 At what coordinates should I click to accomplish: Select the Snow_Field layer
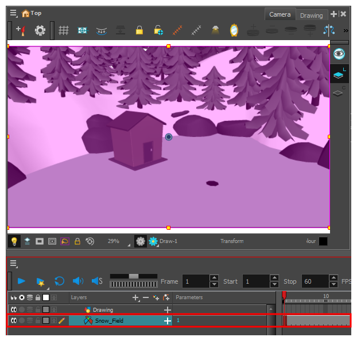click(x=109, y=321)
